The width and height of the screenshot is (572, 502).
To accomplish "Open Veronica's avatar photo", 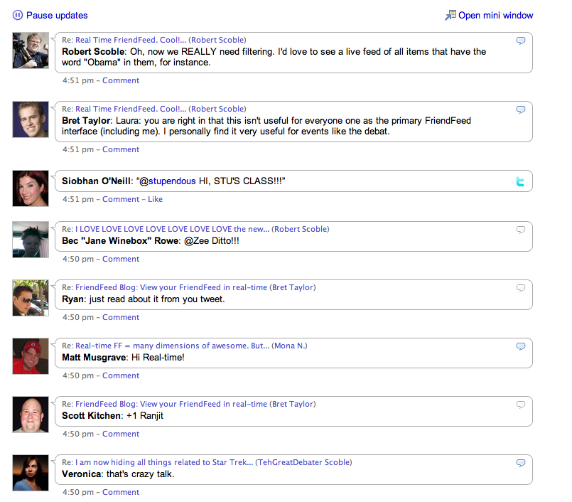I will pyautogui.click(x=31, y=473).
